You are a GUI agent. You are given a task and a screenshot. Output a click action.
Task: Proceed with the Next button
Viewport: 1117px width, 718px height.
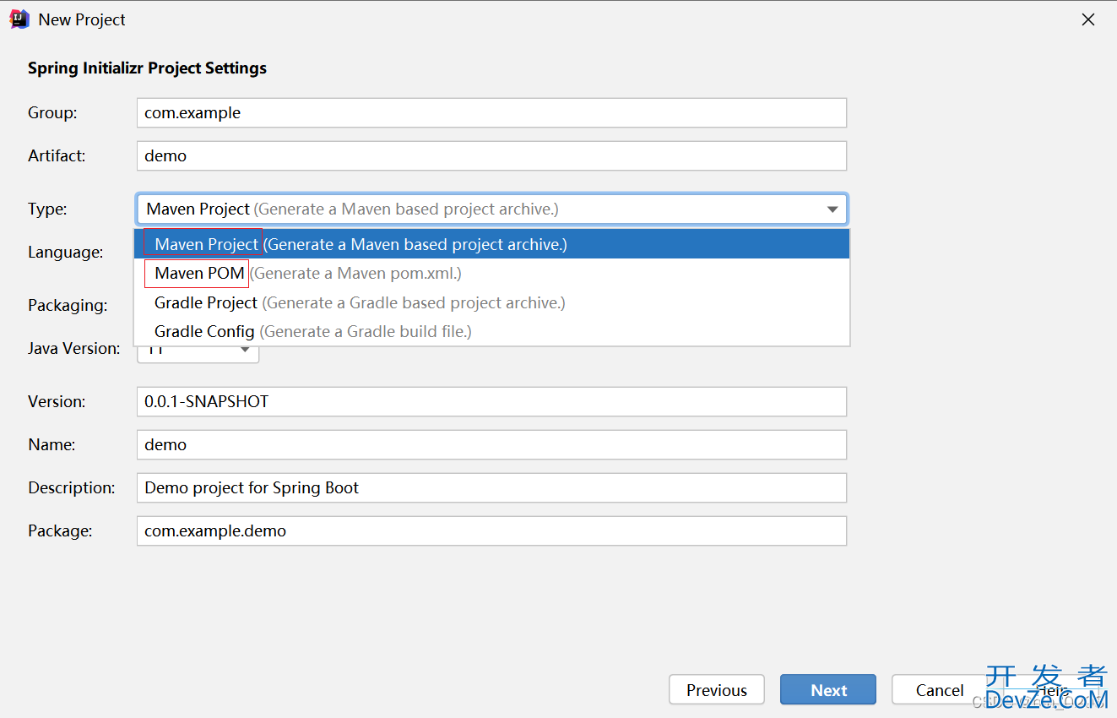click(x=828, y=690)
